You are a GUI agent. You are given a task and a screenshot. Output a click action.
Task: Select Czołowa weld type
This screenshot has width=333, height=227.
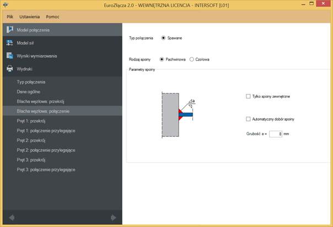191,59
